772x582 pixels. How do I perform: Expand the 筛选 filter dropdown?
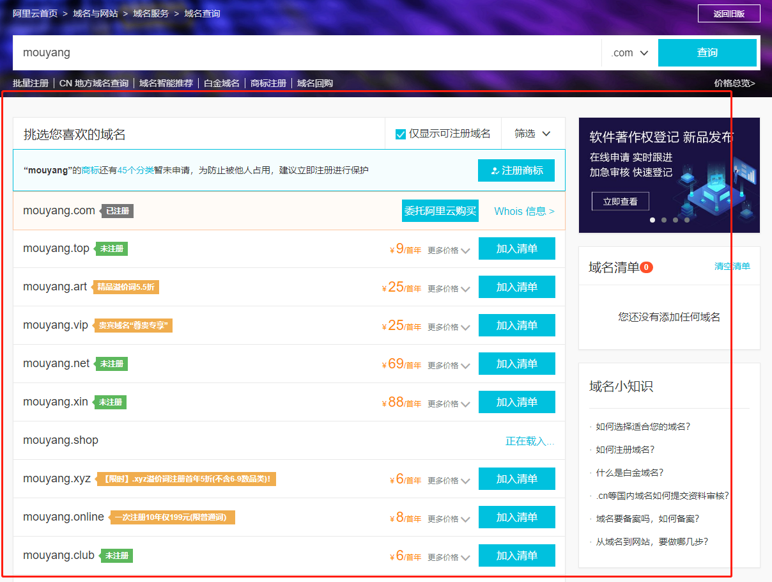[532, 134]
